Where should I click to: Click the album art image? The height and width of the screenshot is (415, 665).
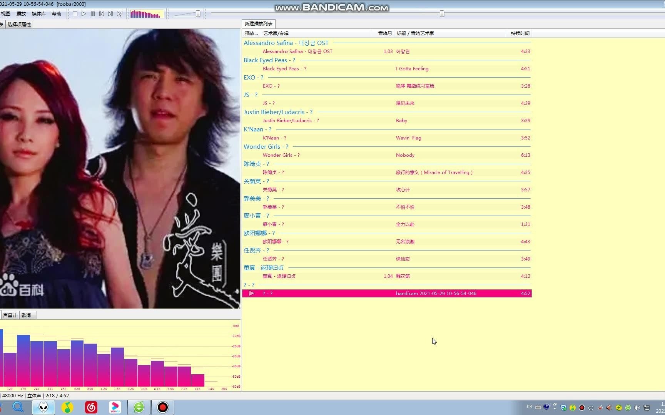pyautogui.click(x=120, y=169)
